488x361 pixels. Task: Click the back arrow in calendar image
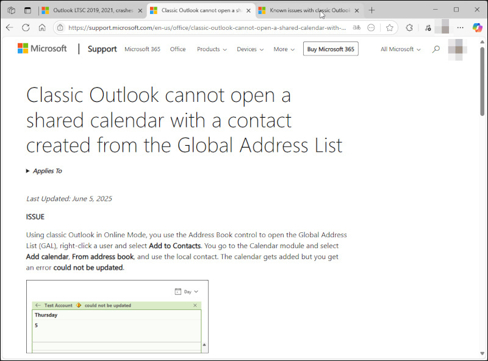point(38,306)
